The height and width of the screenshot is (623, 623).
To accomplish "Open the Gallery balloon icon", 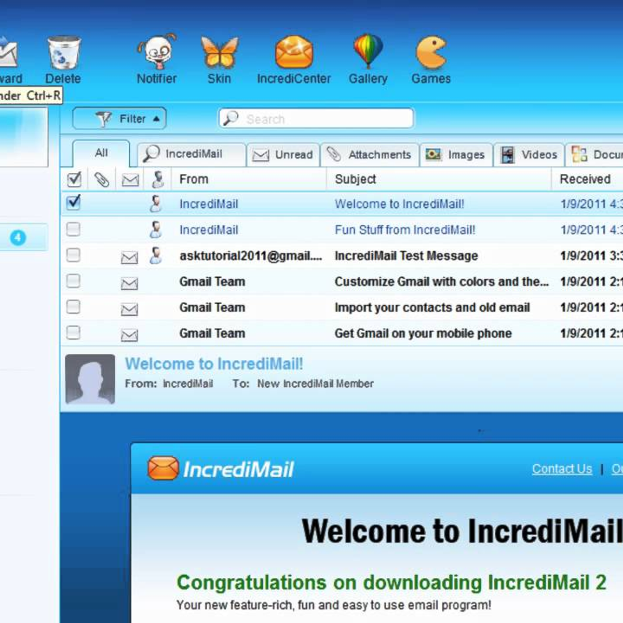I will click(x=368, y=51).
